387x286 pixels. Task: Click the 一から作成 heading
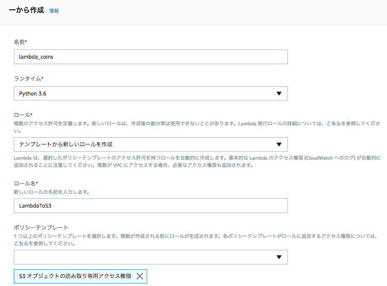pyautogui.click(x=26, y=10)
